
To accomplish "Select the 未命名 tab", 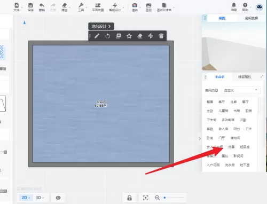I will pyautogui.click(x=219, y=77).
